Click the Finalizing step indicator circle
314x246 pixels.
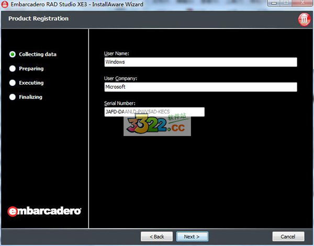click(13, 97)
